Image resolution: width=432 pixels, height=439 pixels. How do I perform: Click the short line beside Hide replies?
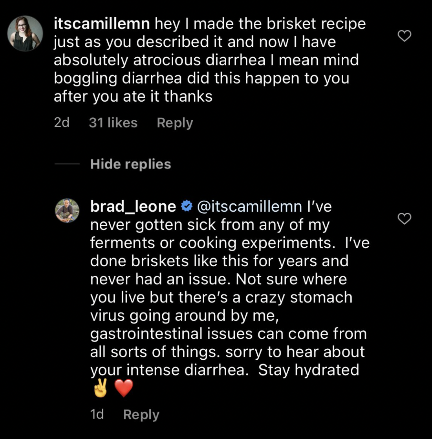tap(67, 164)
